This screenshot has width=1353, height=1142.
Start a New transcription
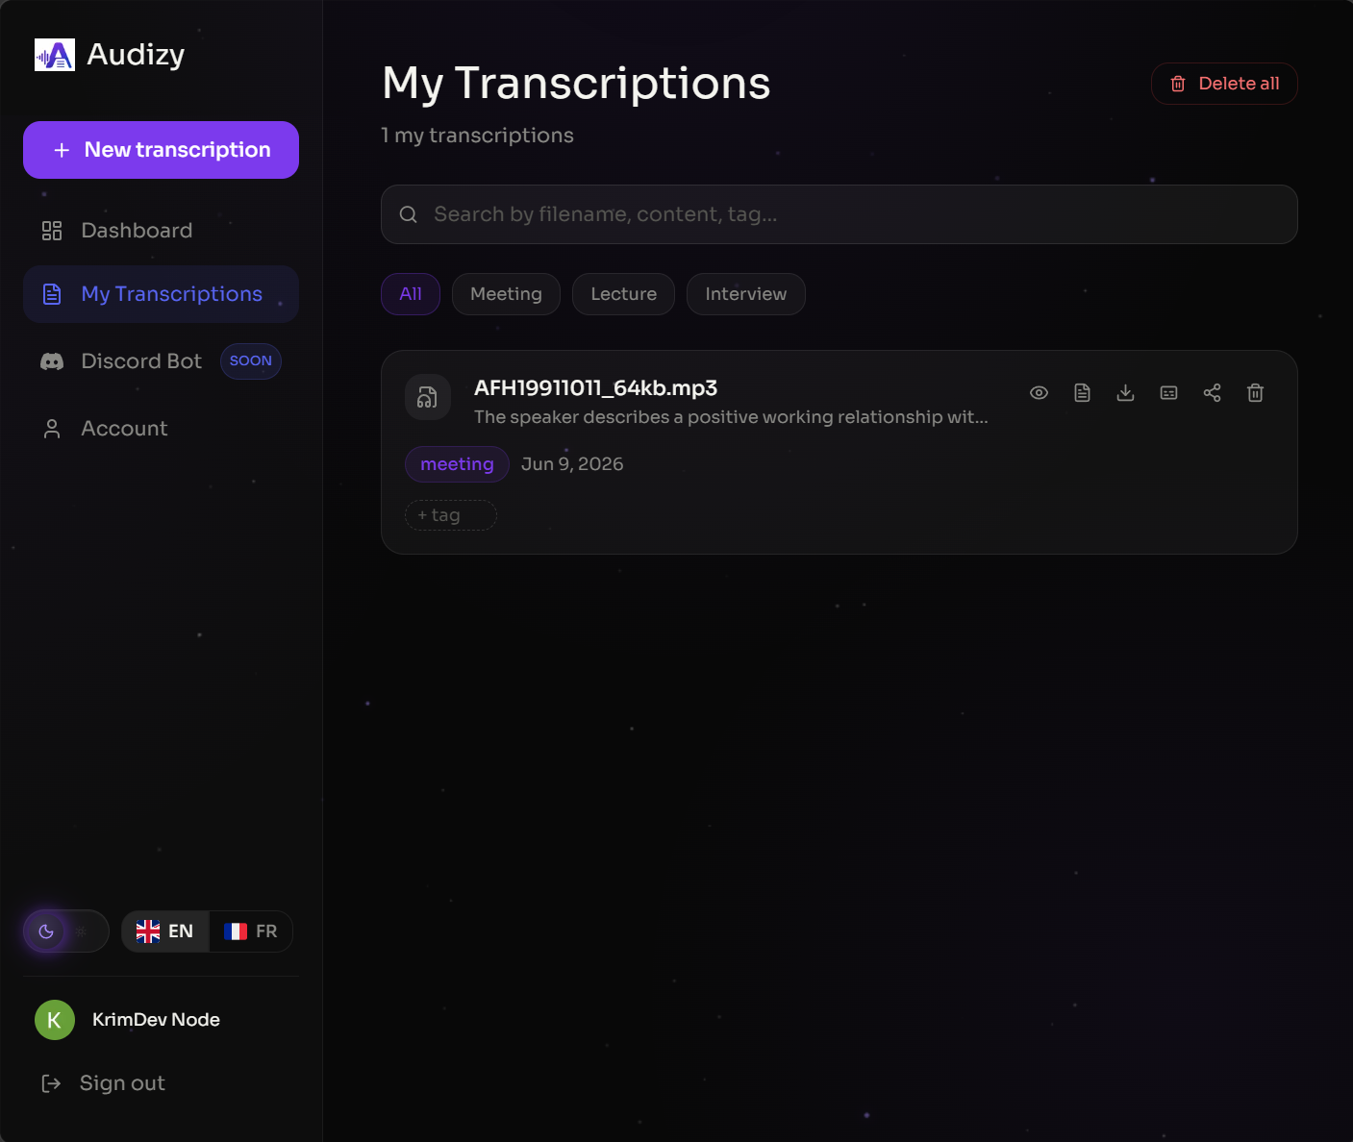coord(161,150)
